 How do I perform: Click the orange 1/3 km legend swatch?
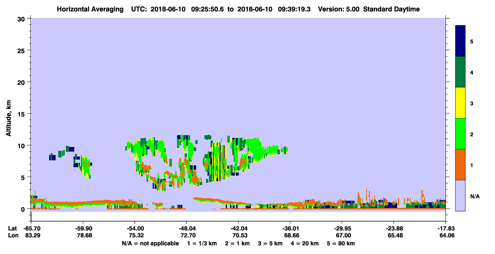[x=460, y=165]
